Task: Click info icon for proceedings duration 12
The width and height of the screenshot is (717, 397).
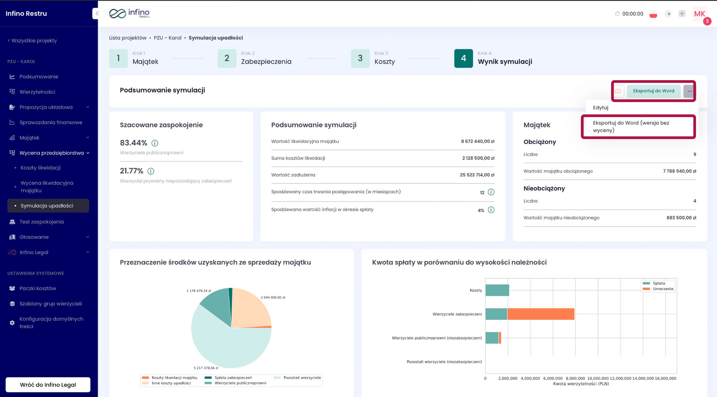Action: (x=491, y=192)
